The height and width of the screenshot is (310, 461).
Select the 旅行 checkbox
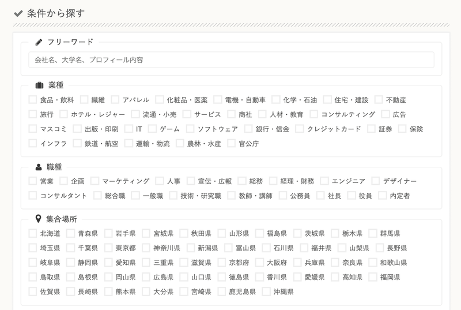click(x=33, y=114)
